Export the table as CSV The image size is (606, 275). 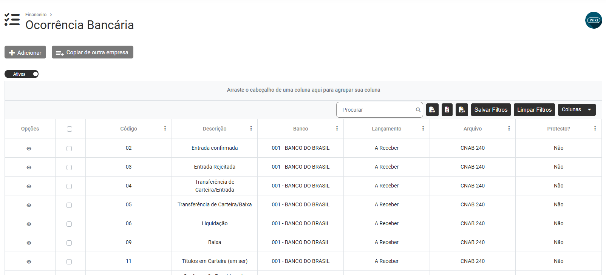pos(462,110)
